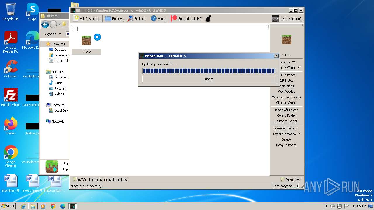Click the Total playtime status entry
Image resolution: width=374 pixels, height=210 pixels.
(285, 186)
